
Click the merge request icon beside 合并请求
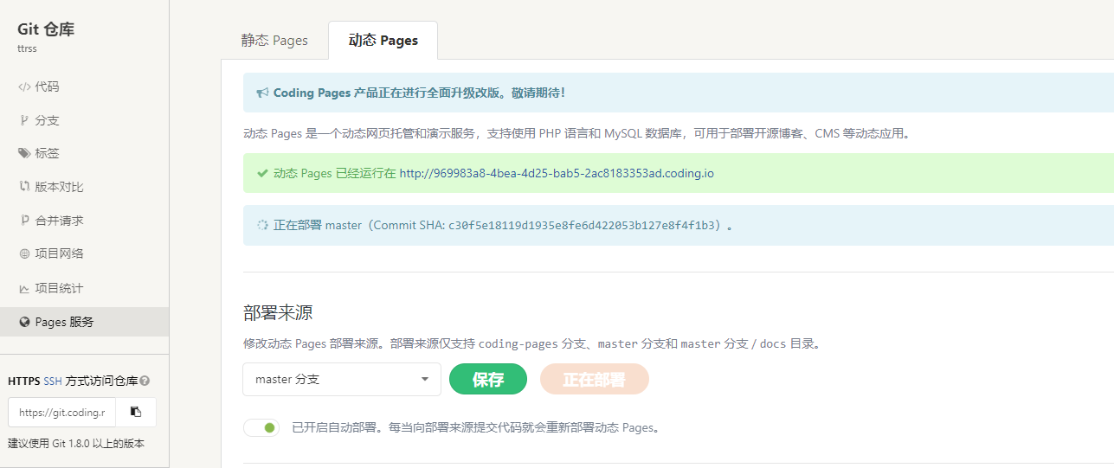pos(24,221)
